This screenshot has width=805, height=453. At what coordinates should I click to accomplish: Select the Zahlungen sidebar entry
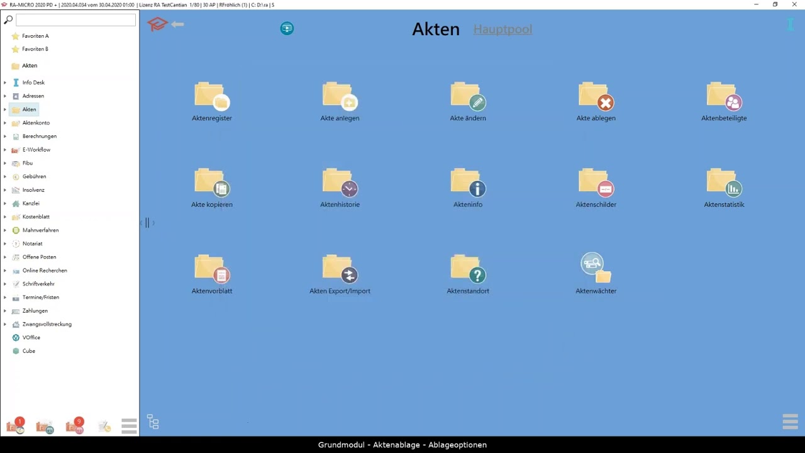[x=30, y=311]
